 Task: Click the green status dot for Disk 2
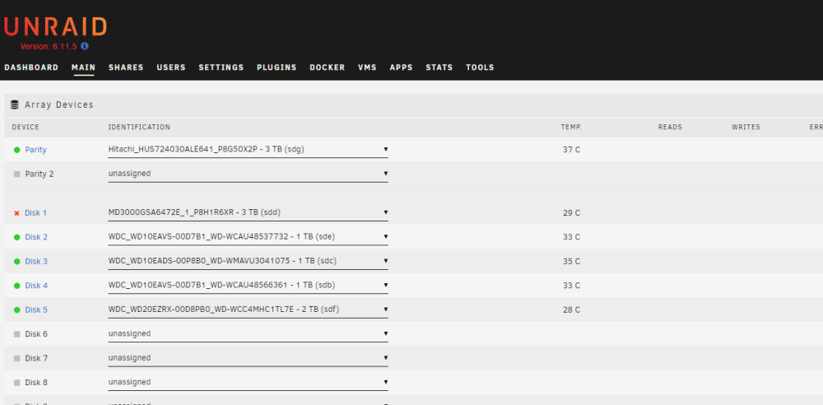coord(16,237)
